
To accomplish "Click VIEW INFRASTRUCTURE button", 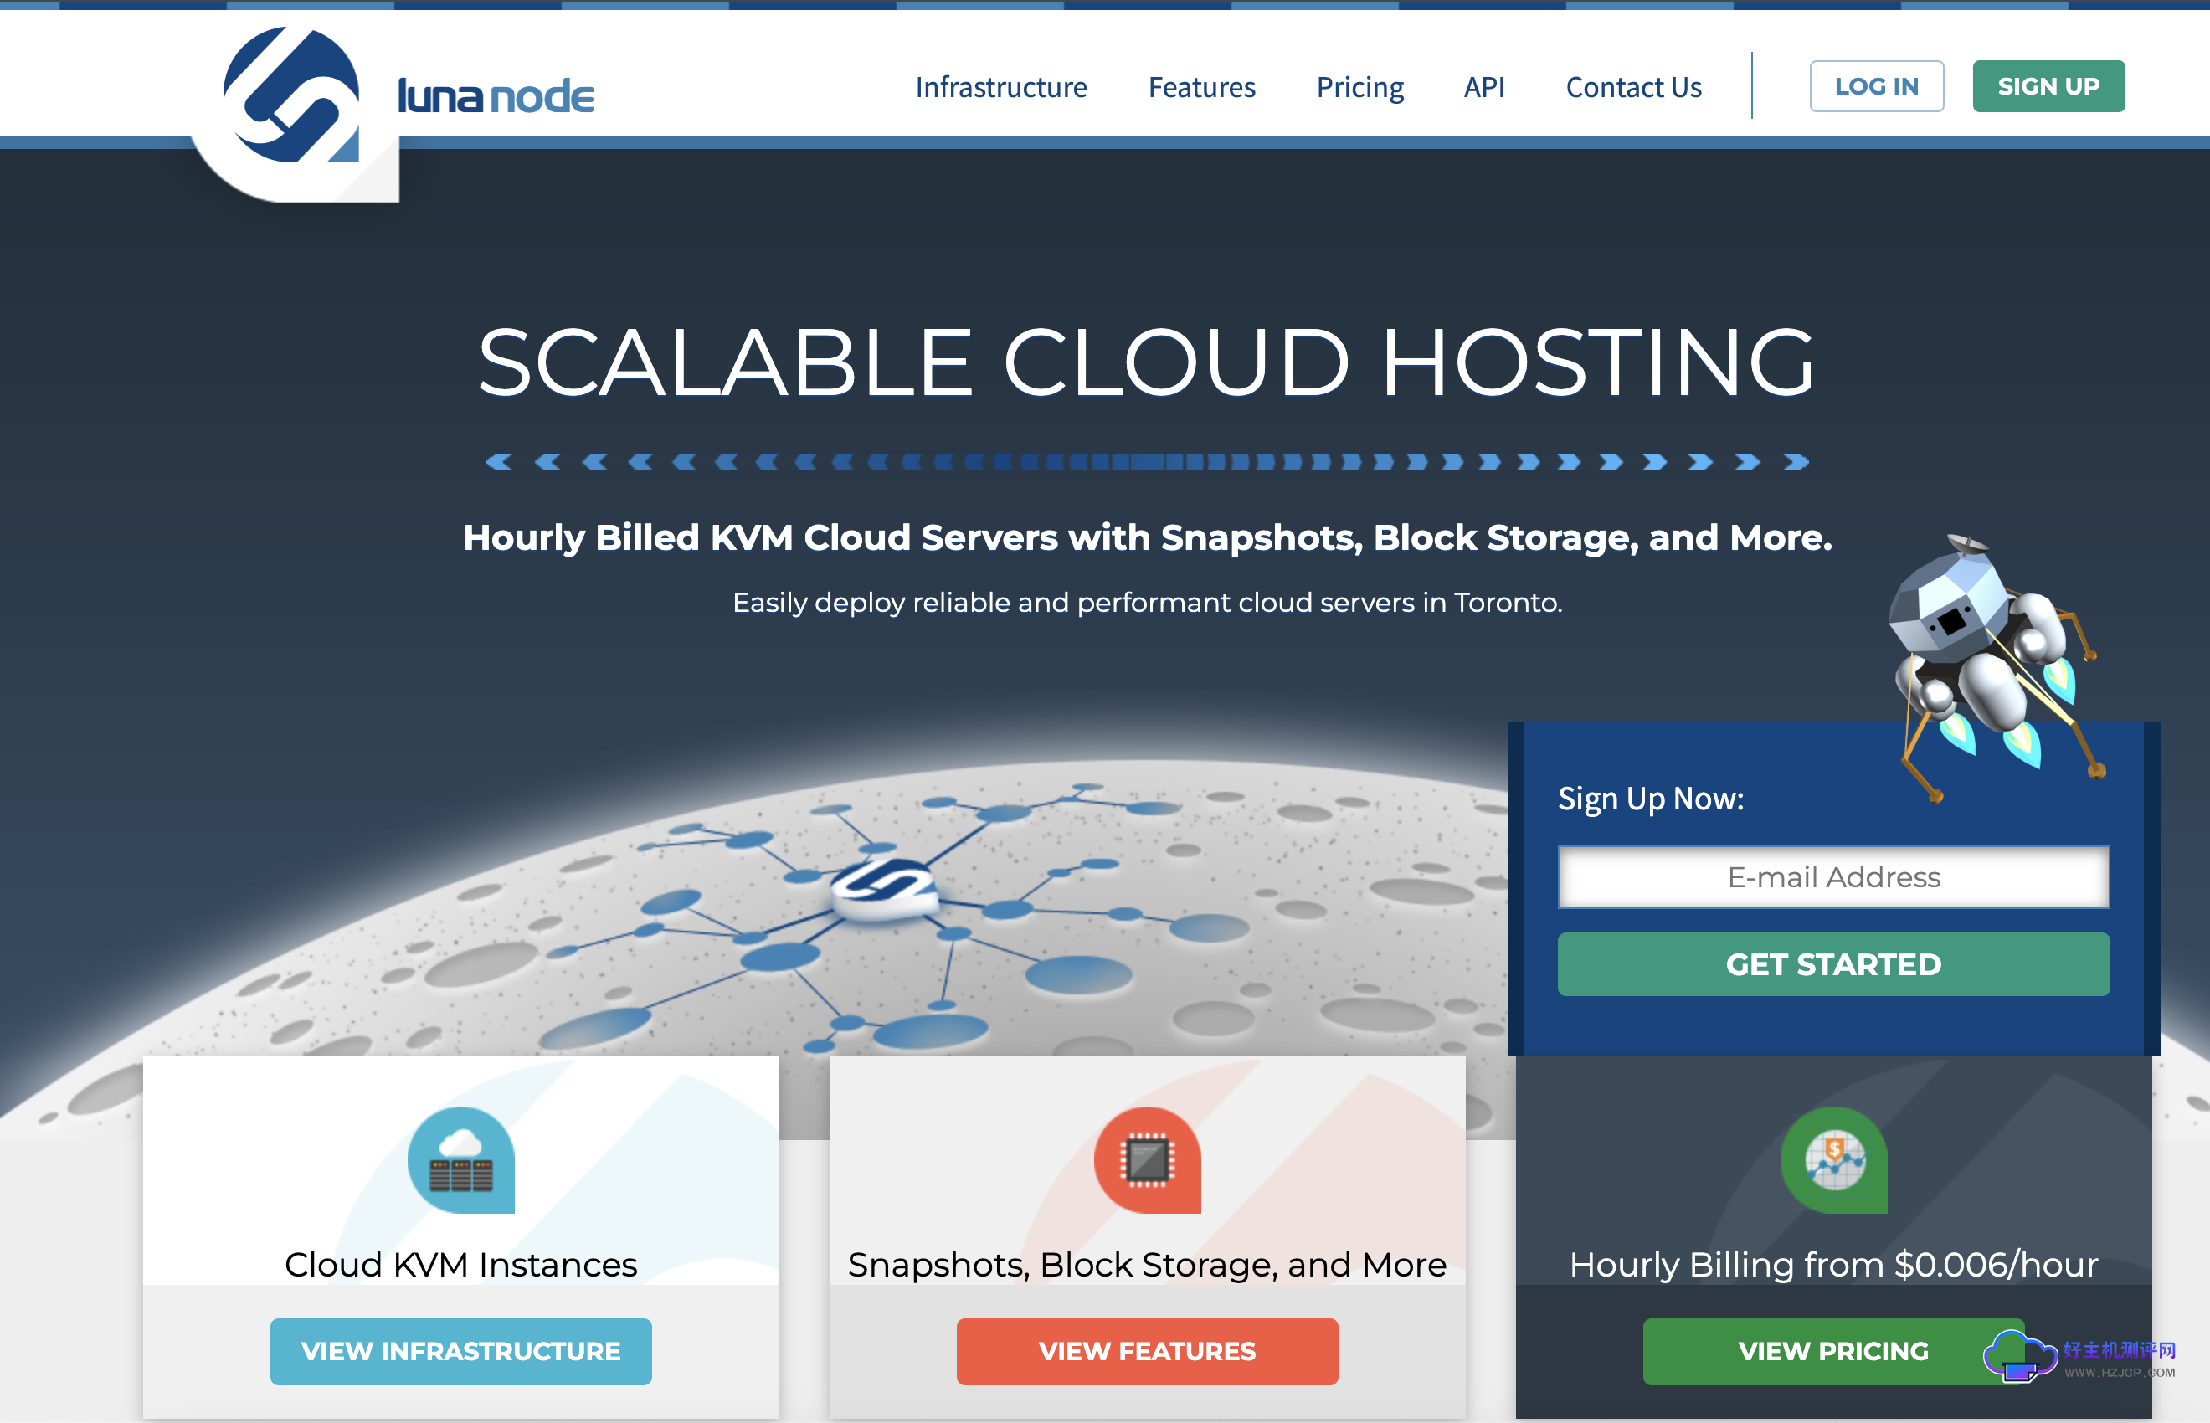I will 461,1351.
